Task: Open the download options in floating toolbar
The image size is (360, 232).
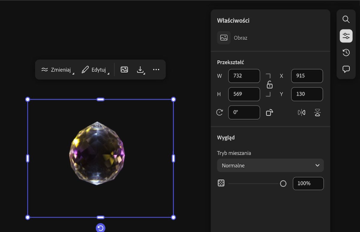Action: [x=141, y=70]
